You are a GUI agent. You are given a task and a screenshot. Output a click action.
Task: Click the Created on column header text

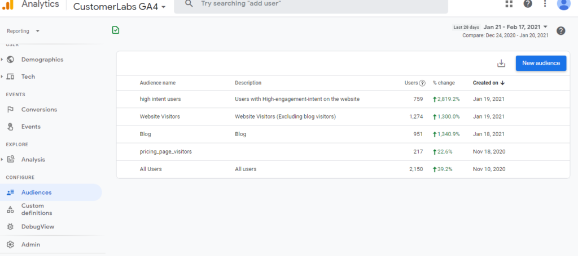485,83
